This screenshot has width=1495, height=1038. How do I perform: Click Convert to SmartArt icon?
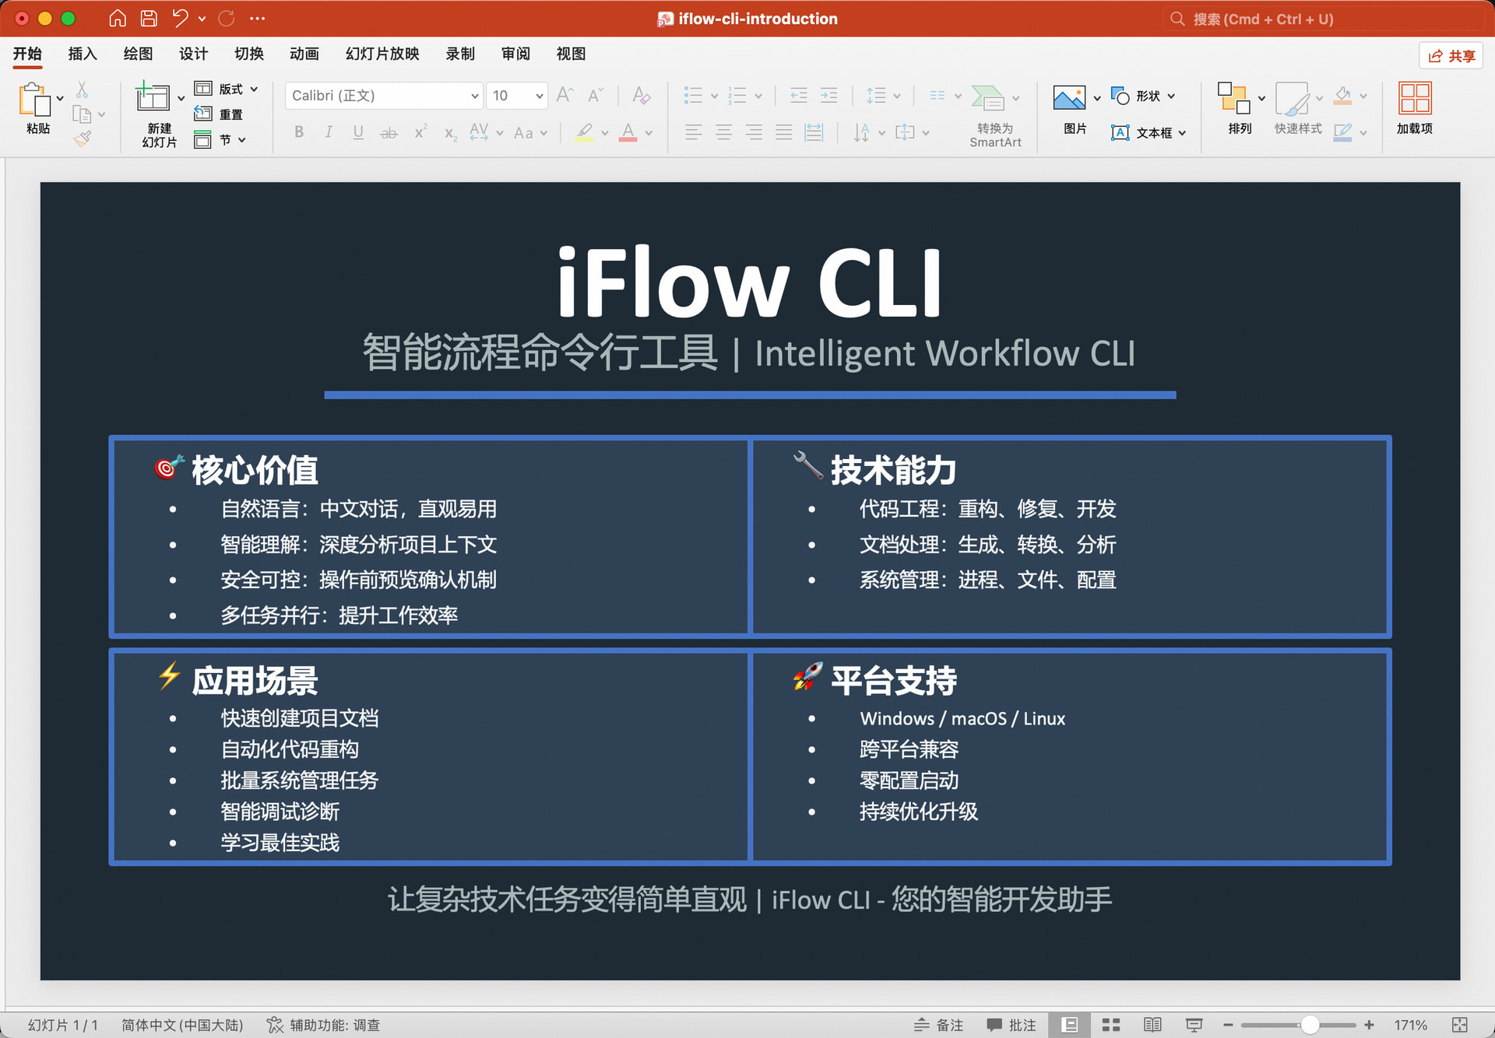point(988,98)
